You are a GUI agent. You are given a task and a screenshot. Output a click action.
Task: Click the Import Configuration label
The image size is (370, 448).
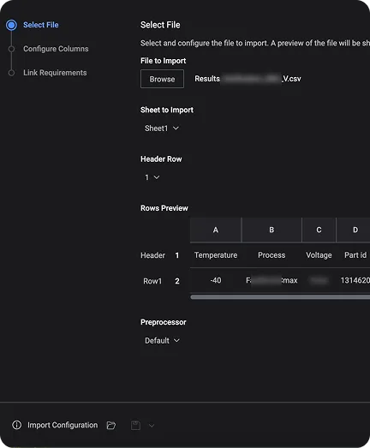(63, 425)
